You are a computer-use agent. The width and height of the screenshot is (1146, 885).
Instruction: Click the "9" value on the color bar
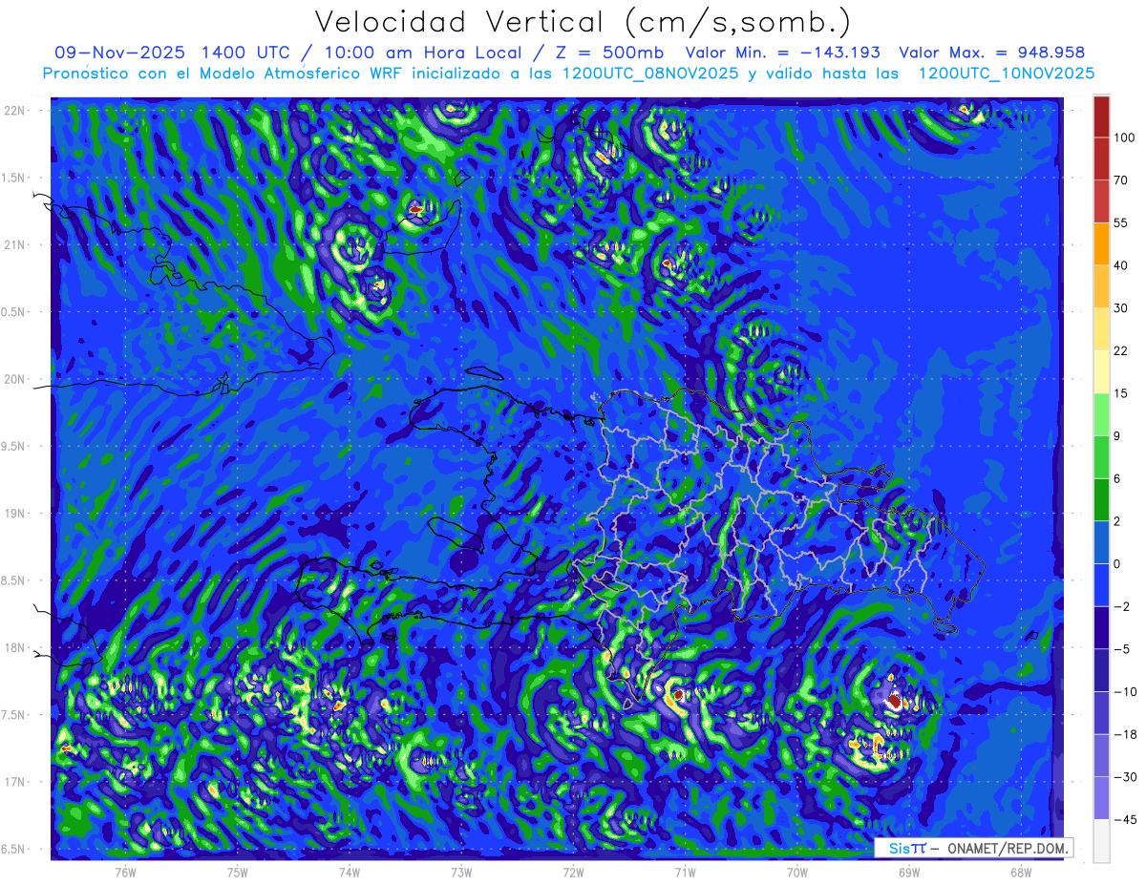(x=1118, y=435)
